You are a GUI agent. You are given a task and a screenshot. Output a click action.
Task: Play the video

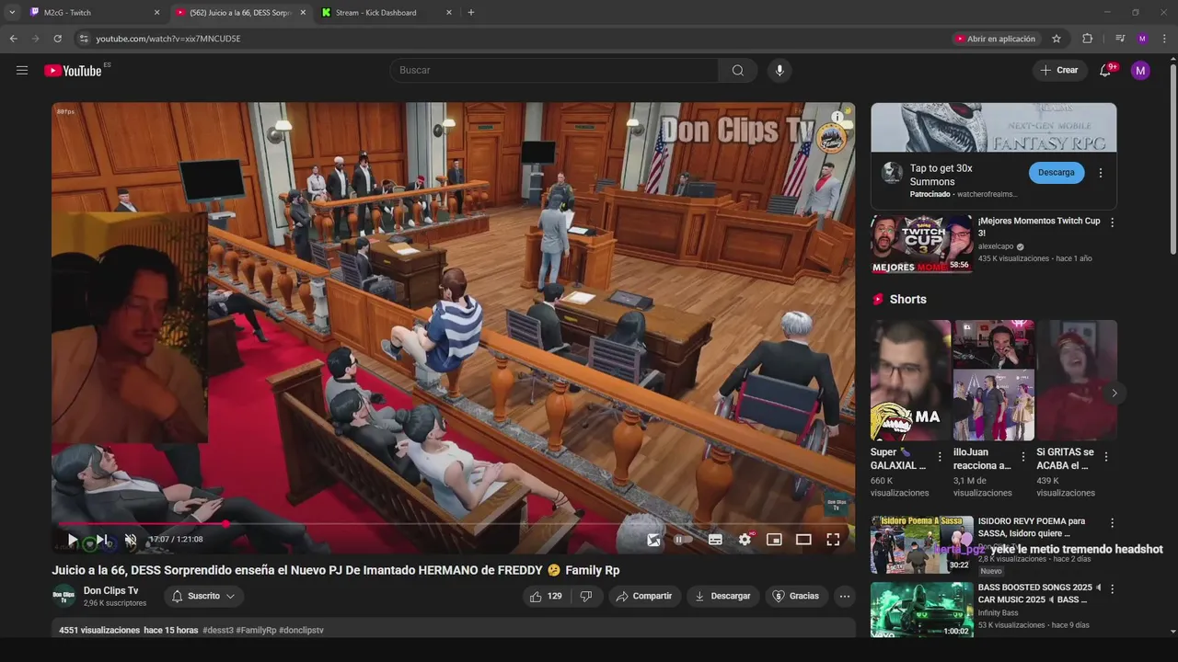[73, 540]
